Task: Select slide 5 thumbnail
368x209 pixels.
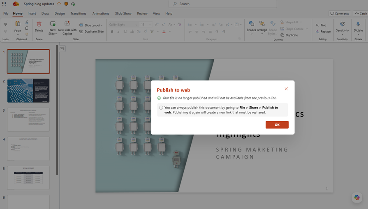Action: [28, 178]
